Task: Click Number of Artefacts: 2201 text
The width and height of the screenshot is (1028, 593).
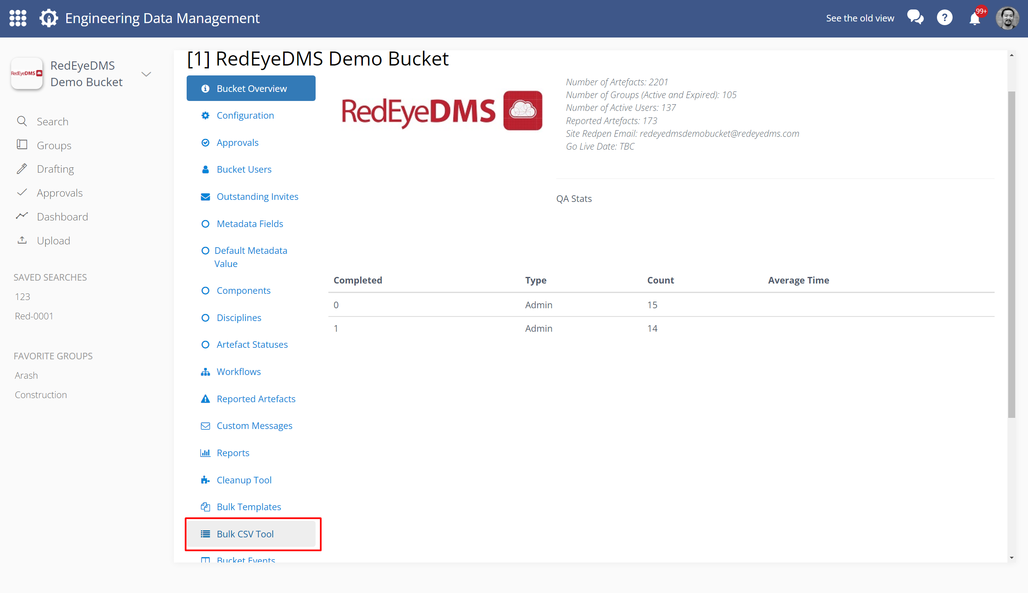Action: [617, 82]
